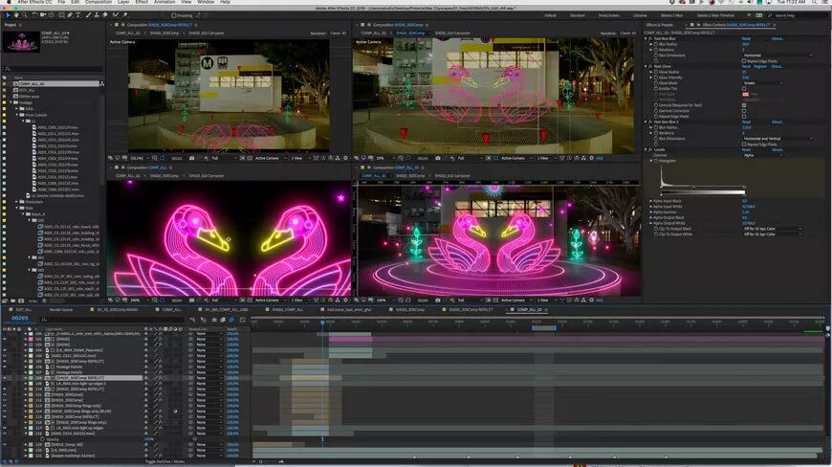Select the Pan Behind anchor tool
The height and width of the screenshot is (467, 832).
(52, 15)
